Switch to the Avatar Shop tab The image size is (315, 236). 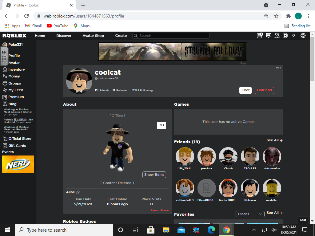pyautogui.click(x=93, y=36)
